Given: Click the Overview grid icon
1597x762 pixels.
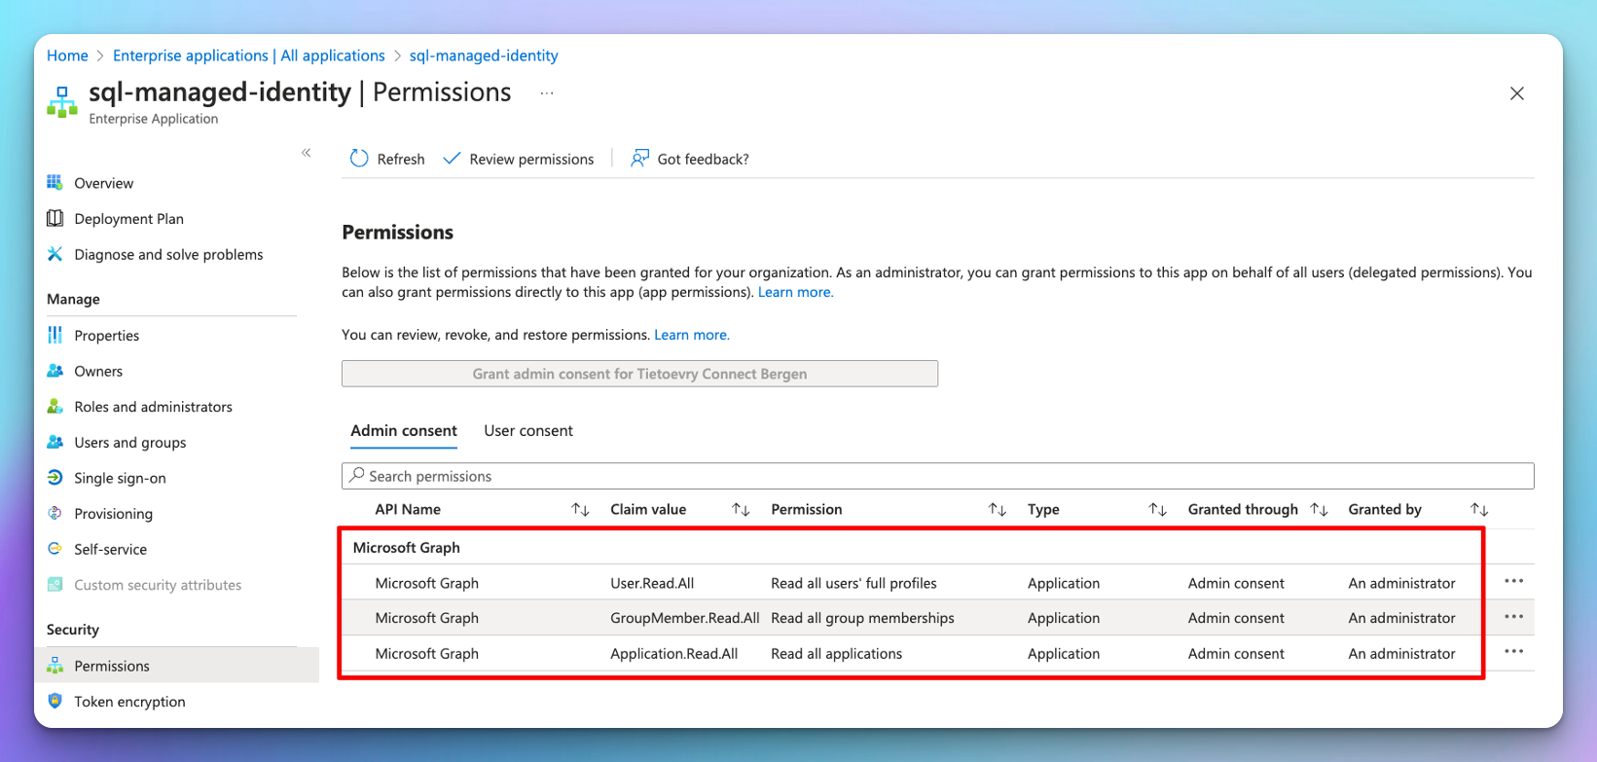Looking at the screenshot, I should (55, 183).
